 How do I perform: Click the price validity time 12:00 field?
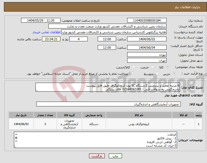107,47
